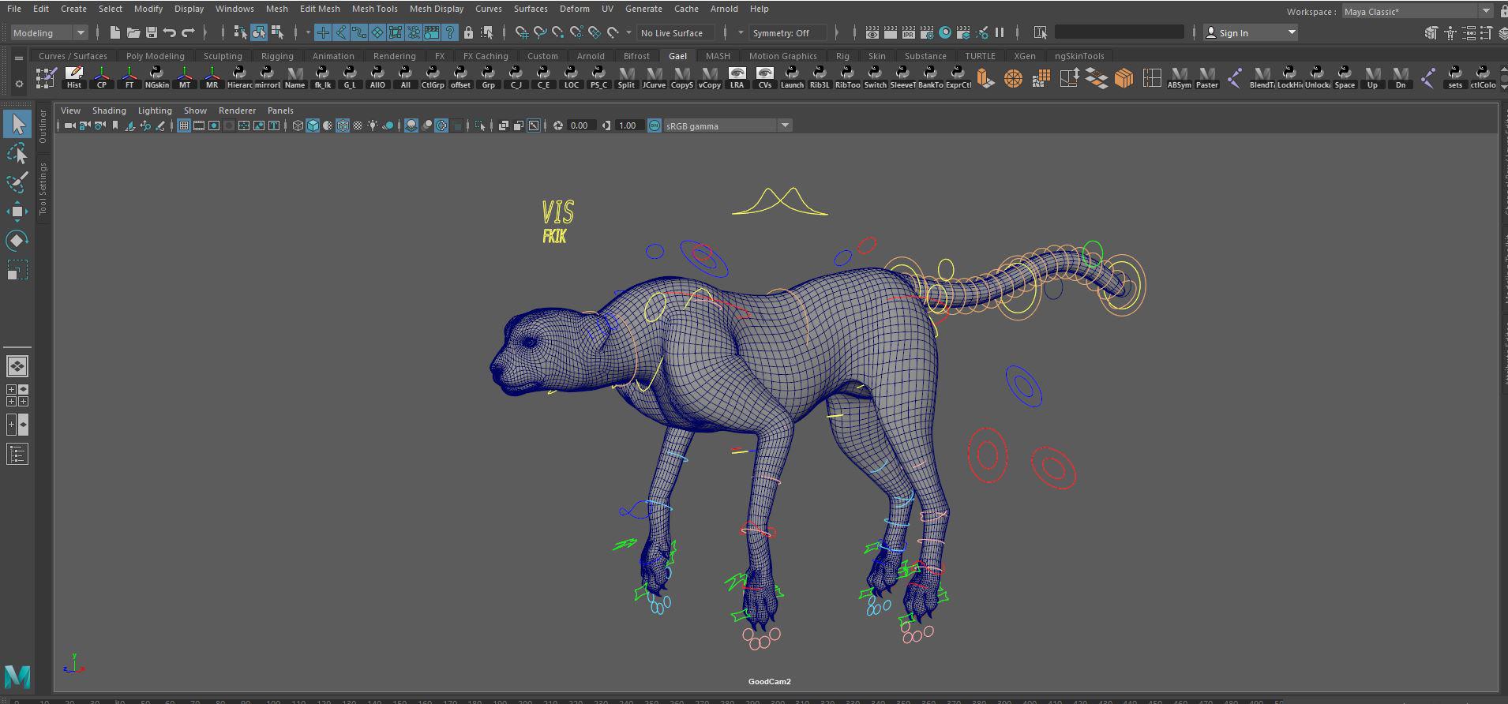Click the IPR render icon
This screenshot has height=704, width=1508.
click(x=909, y=32)
